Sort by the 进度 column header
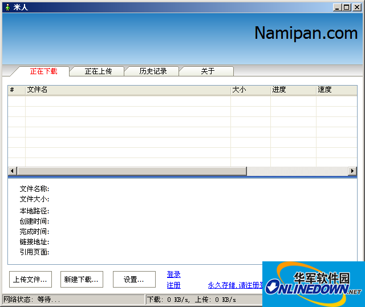 293,90
